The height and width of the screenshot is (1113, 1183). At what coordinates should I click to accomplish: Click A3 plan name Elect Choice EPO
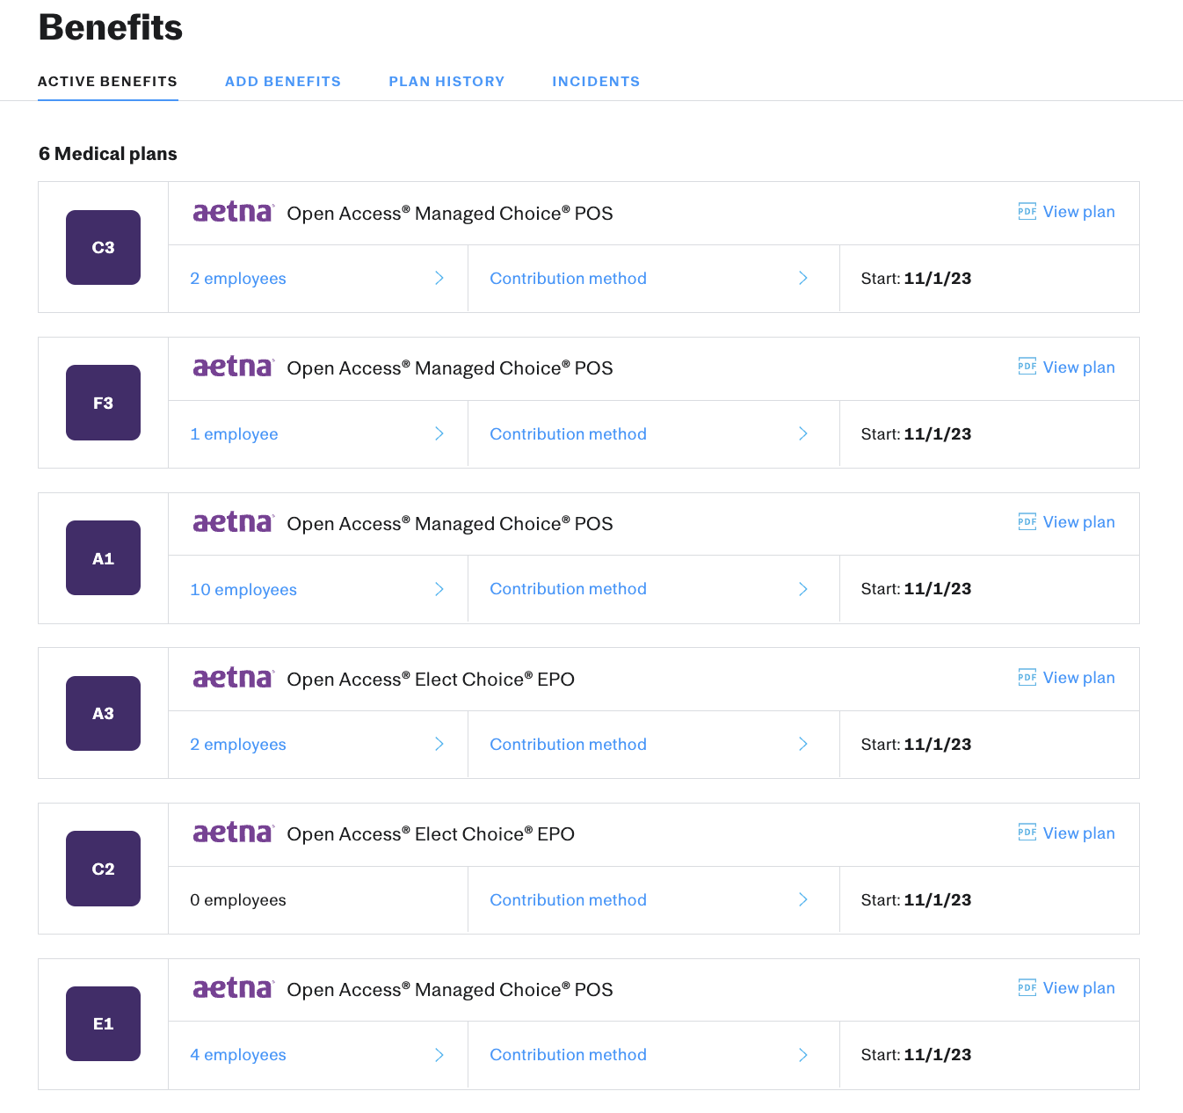pyautogui.click(x=431, y=680)
